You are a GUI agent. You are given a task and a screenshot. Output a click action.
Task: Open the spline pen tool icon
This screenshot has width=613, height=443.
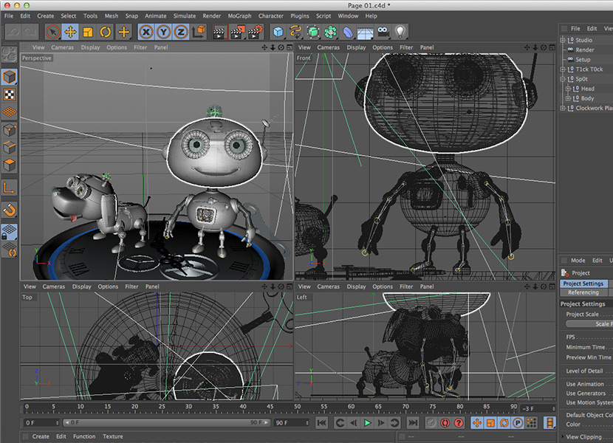[x=295, y=32]
